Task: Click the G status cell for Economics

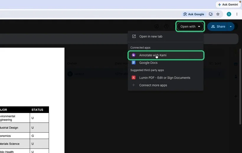Action: pos(39,136)
